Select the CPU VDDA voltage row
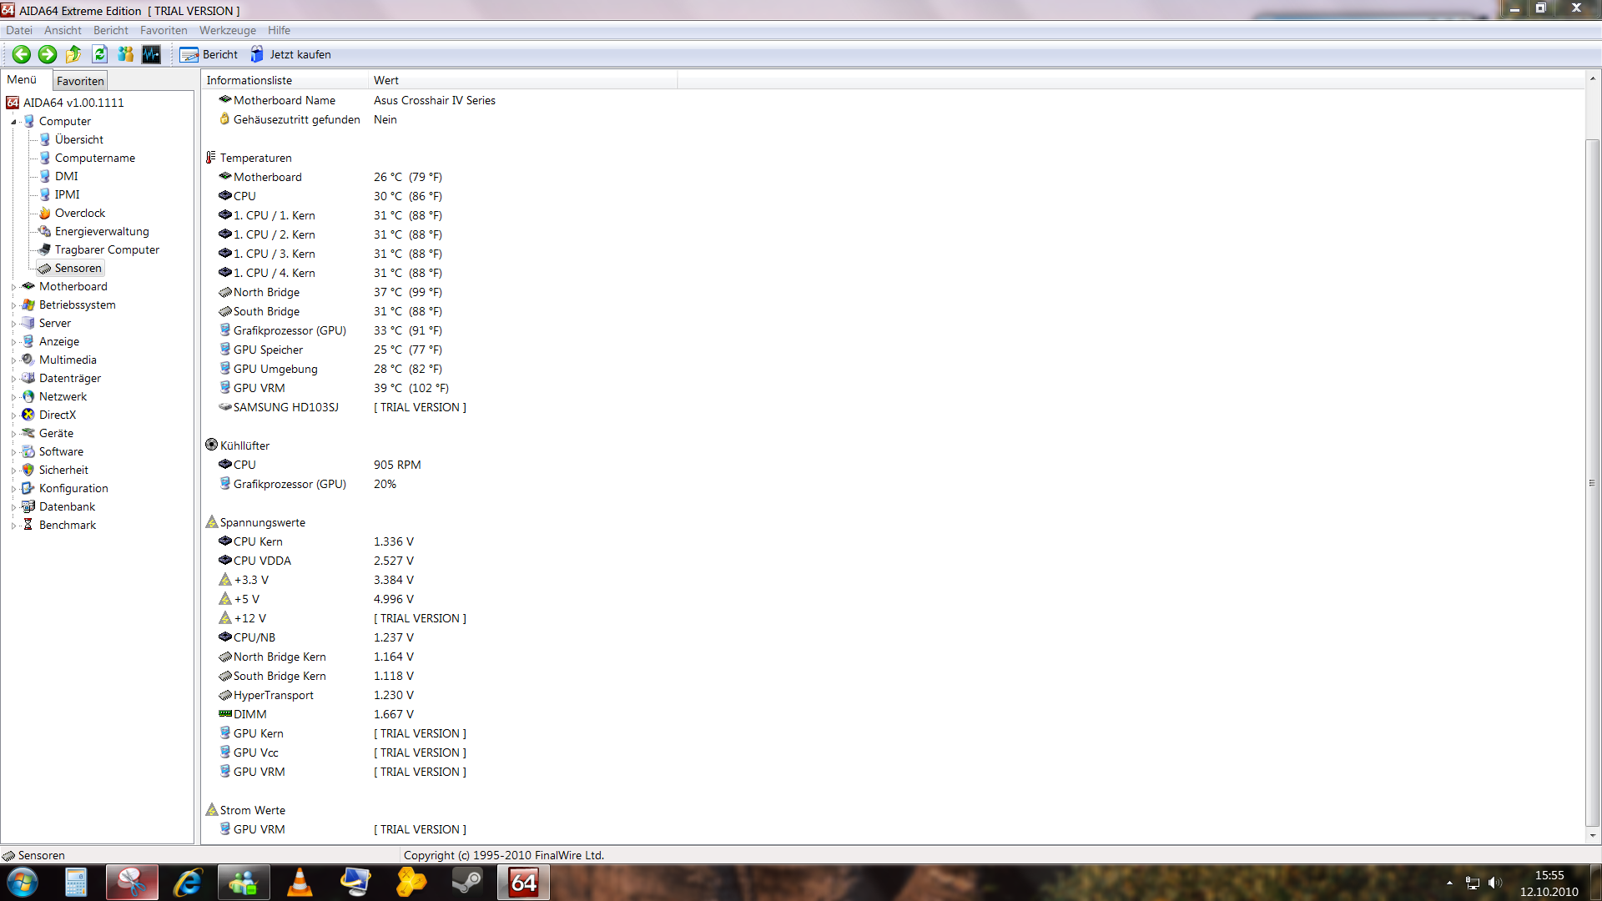Viewport: 1602px width, 901px height. 316,561
